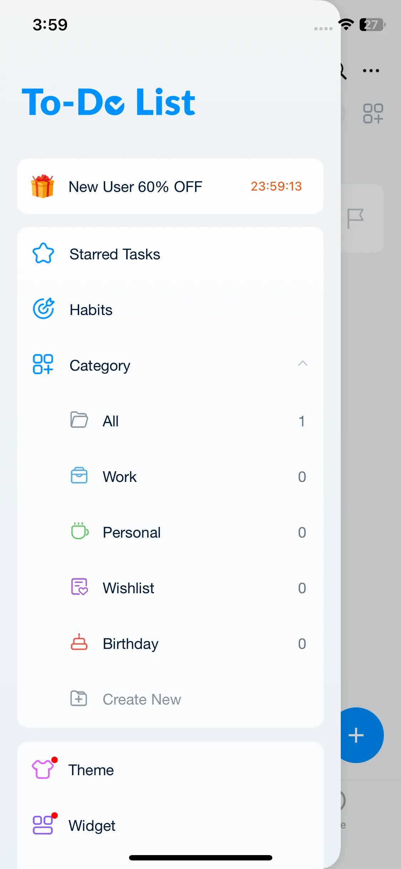The height and width of the screenshot is (869, 401).
Task: Click the flag icon in background
Action: (x=355, y=218)
